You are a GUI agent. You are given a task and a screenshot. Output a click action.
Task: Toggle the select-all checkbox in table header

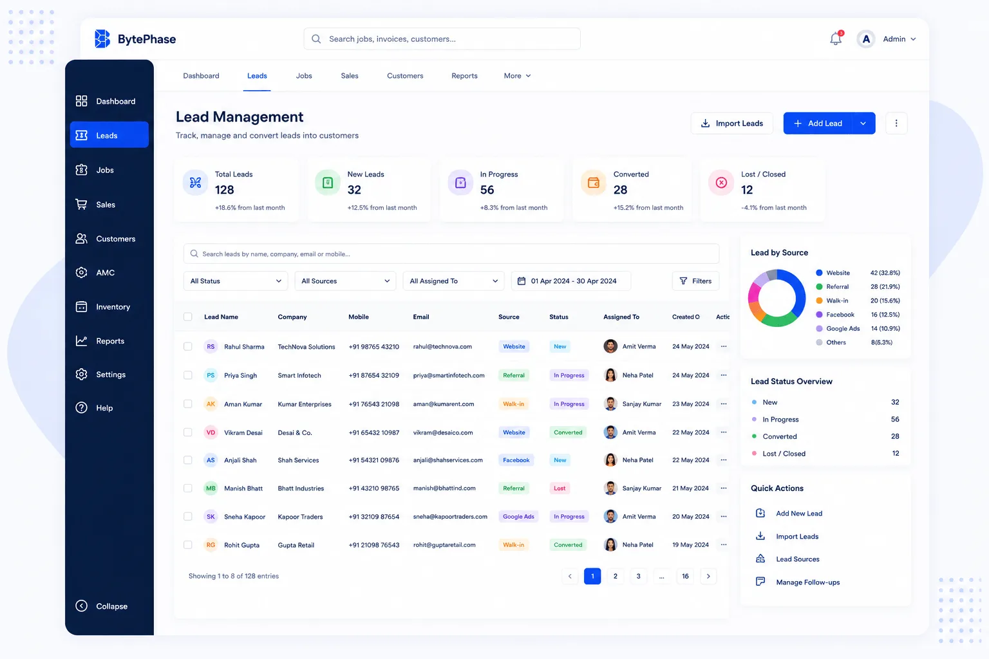(188, 317)
